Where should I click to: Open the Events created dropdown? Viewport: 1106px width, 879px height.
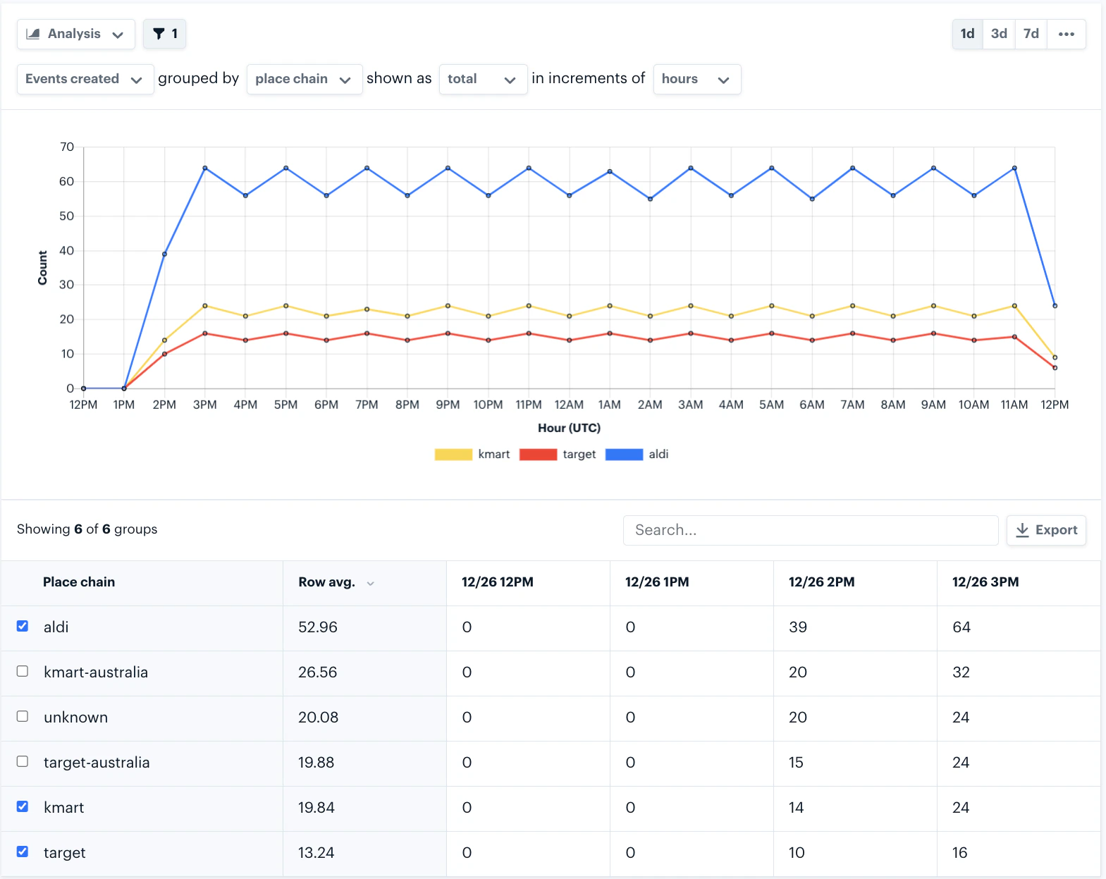(x=85, y=79)
